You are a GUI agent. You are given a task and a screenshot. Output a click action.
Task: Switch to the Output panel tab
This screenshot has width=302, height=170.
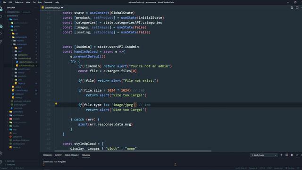pos(58,155)
